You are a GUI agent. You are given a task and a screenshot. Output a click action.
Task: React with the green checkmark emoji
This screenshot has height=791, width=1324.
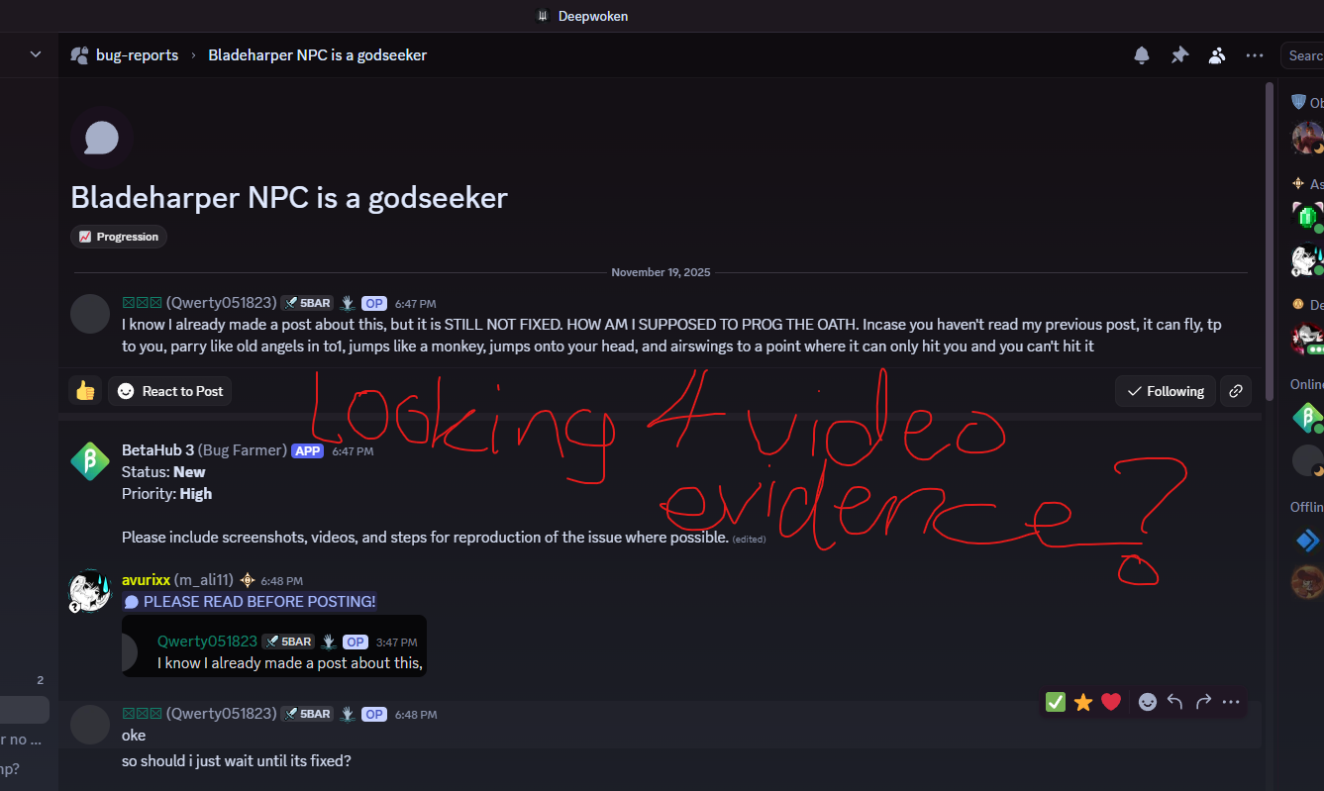(x=1056, y=702)
